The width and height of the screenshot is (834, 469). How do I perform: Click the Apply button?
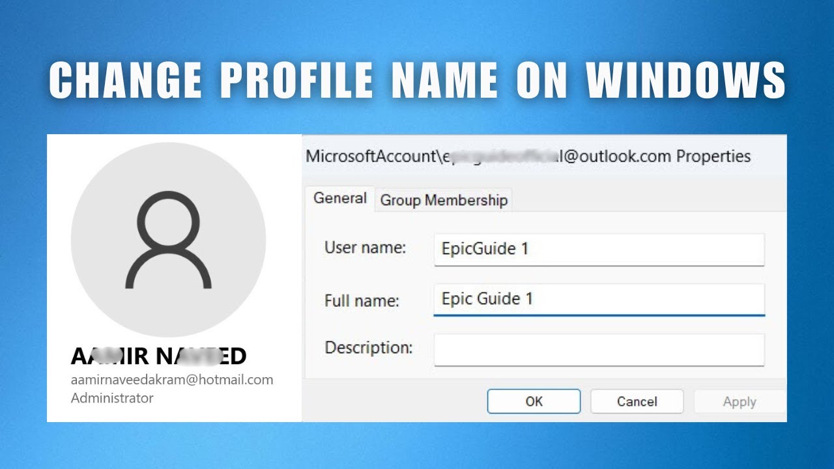coord(740,402)
